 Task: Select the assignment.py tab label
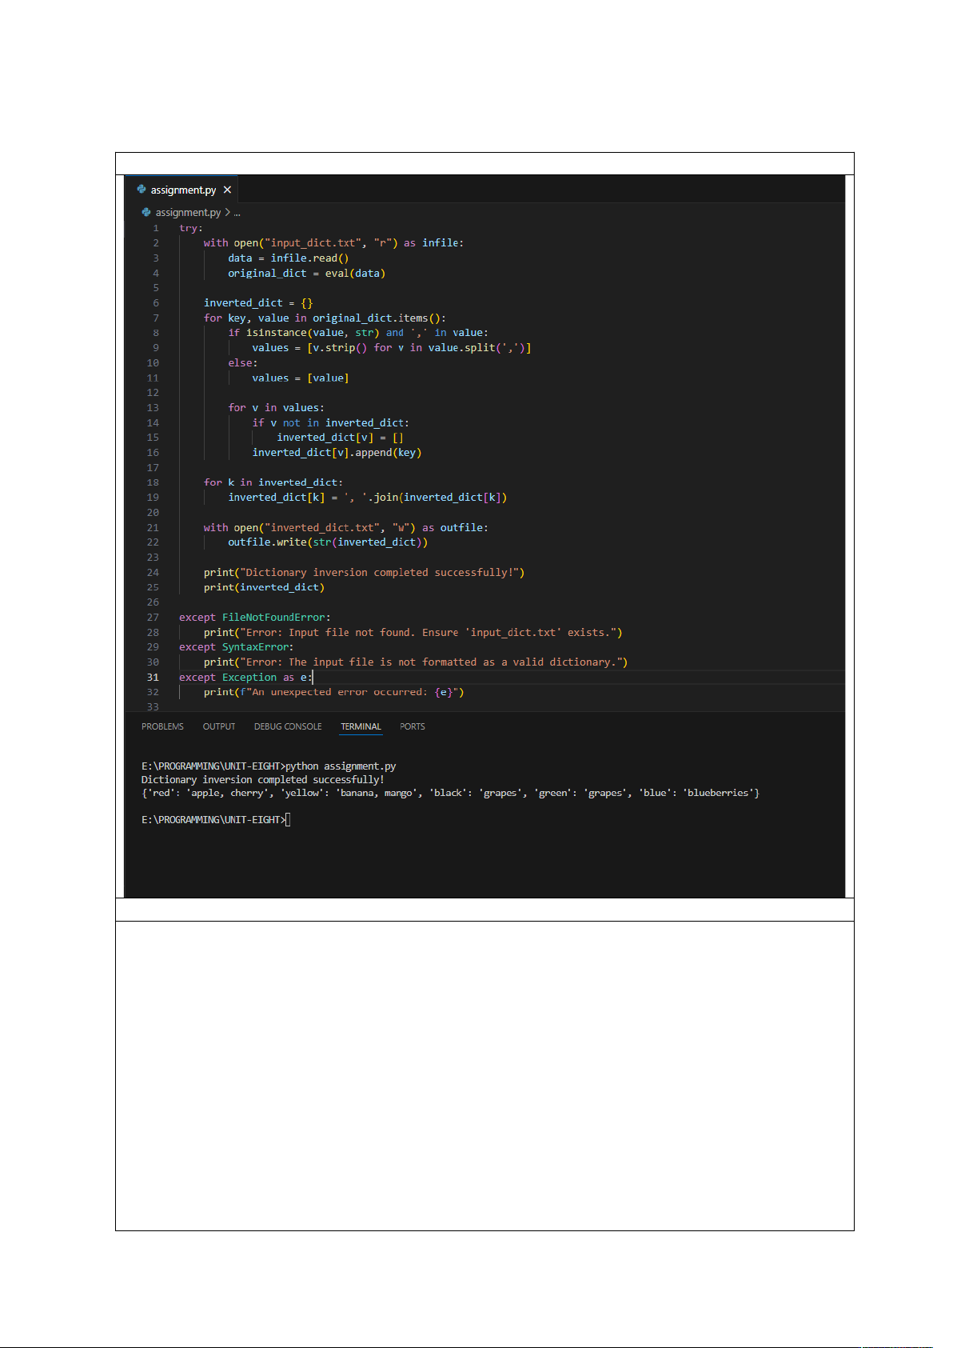click(183, 190)
